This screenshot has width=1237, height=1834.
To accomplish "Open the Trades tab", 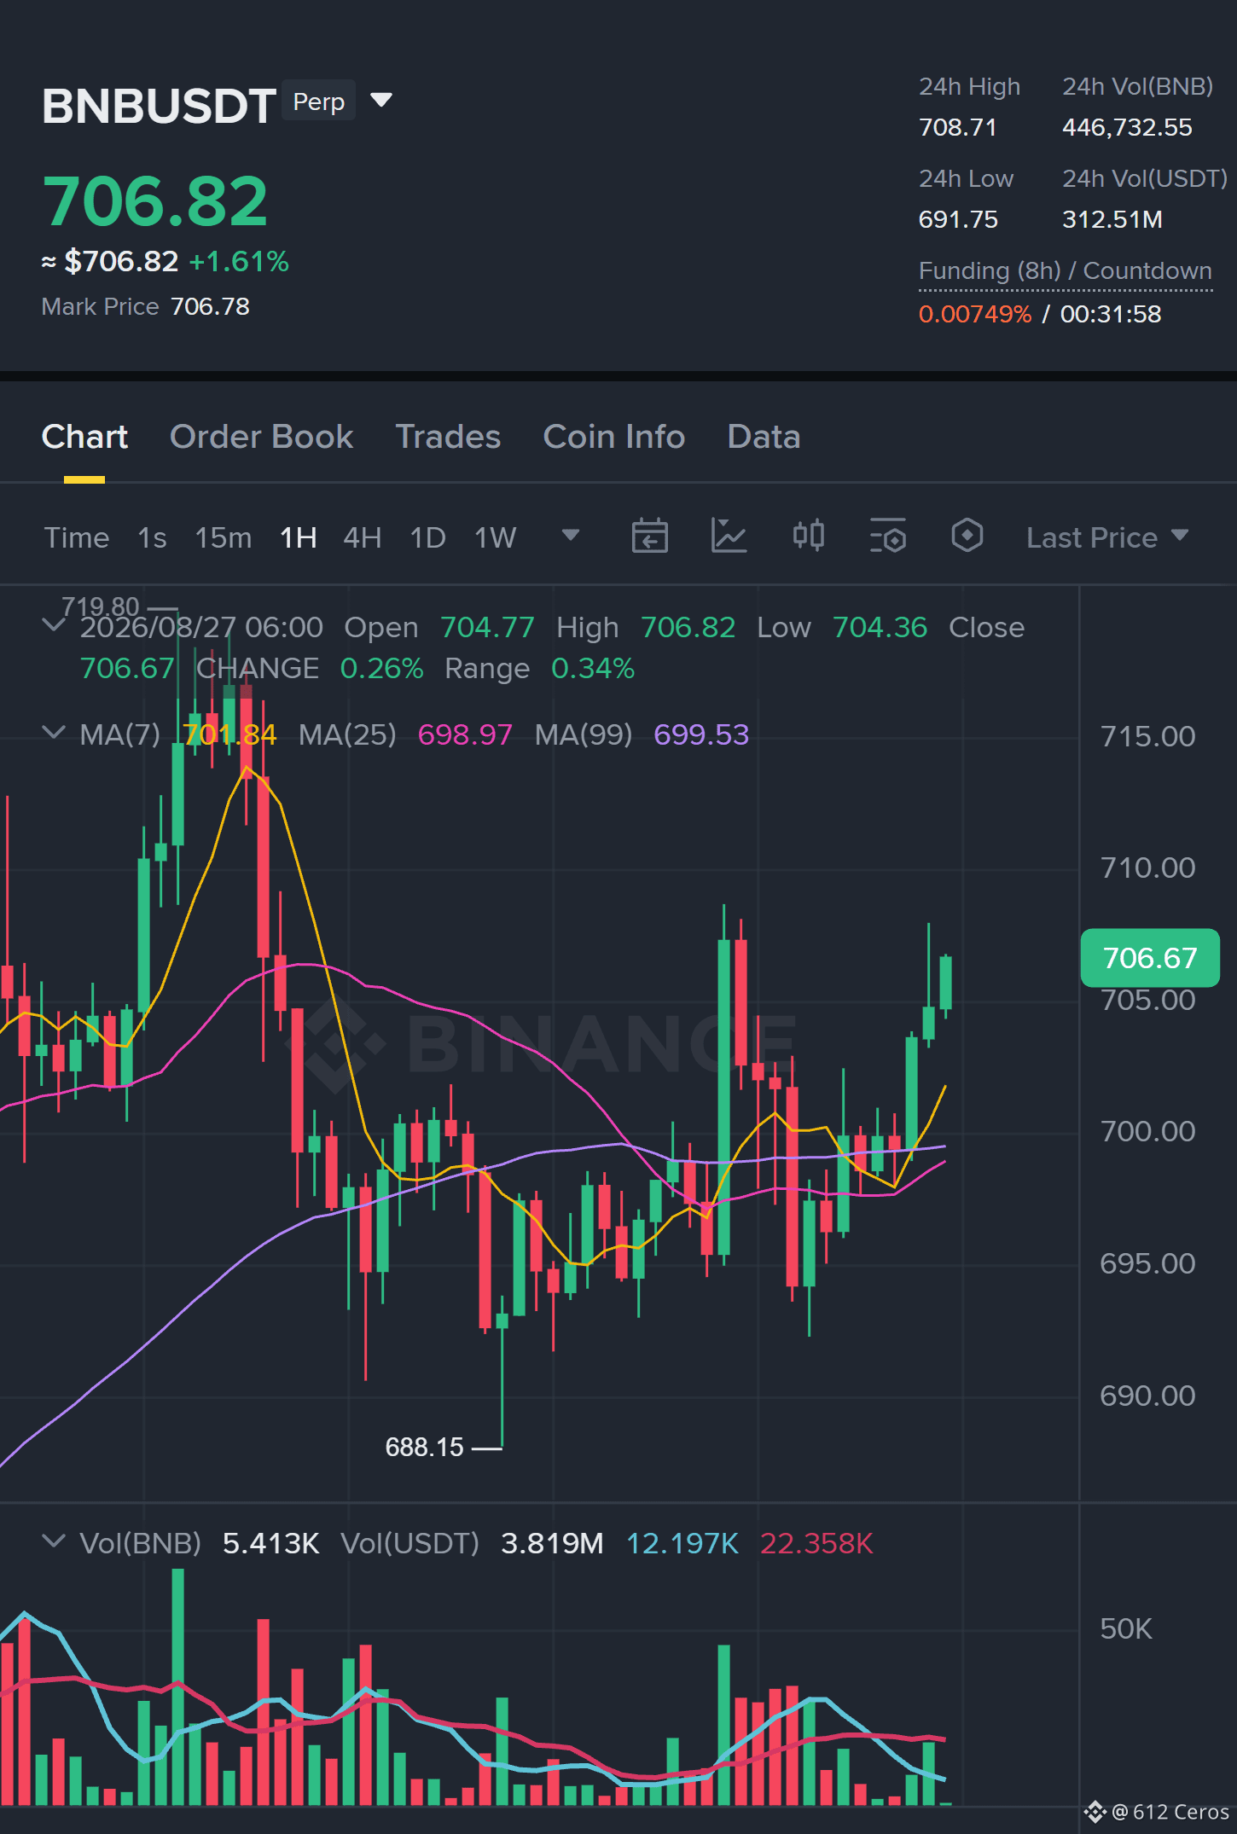I will tap(448, 437).
